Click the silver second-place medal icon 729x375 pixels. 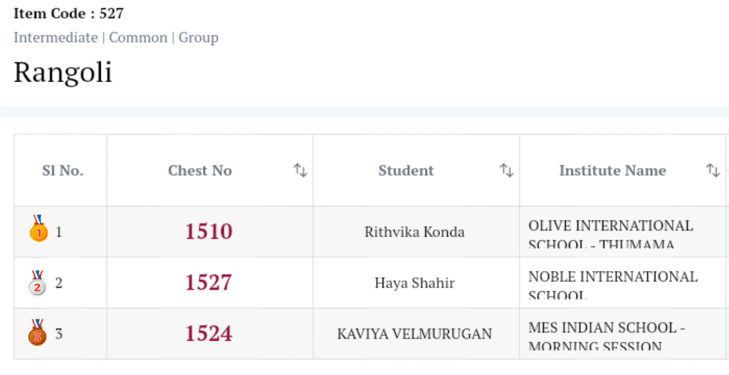(38, 282)
